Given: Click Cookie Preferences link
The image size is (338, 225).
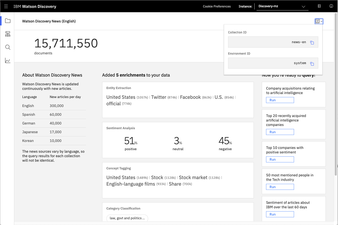Looking at the screenshot, I should 217,6.
